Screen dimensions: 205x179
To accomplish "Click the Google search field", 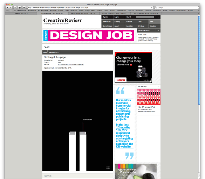I will pyautogui.click(x=177, y=8).
